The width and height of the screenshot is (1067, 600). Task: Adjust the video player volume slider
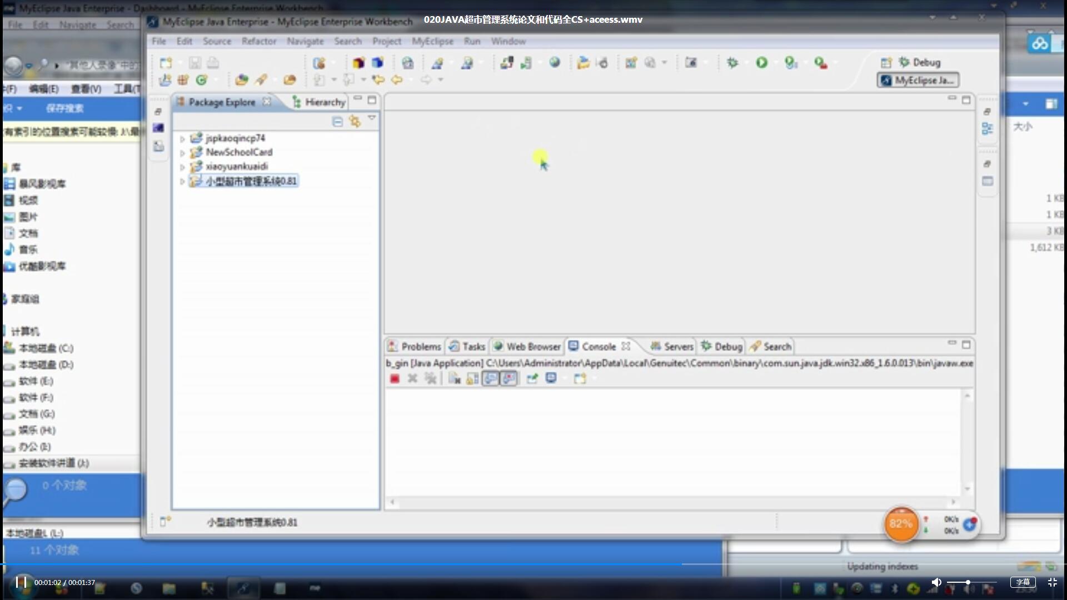(x=971, y=582)
